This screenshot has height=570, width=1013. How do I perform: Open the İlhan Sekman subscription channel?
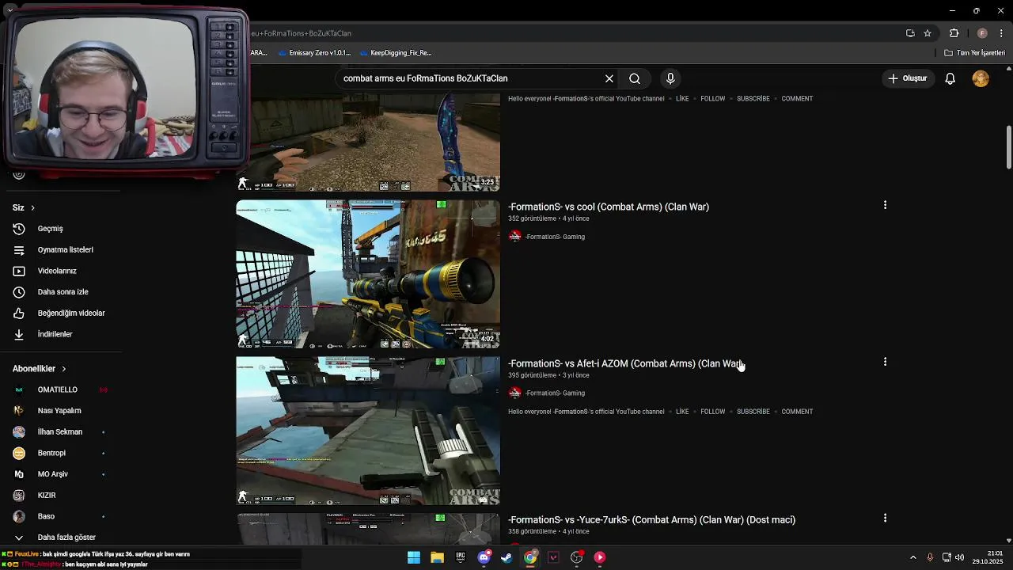[x=61, y=431]
